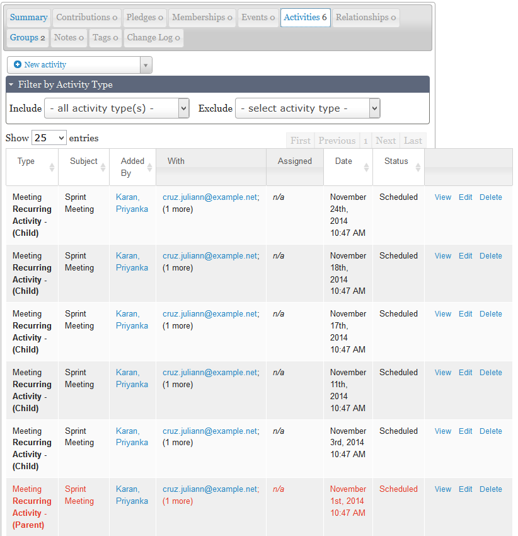Open Karan, Priyanka in November 24th row
Image resolution: width=518 pixels, height=536 pixels.
click(x=132, y=203)
